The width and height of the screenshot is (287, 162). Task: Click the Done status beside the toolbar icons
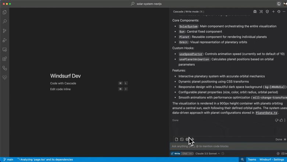tap(279, 140)
